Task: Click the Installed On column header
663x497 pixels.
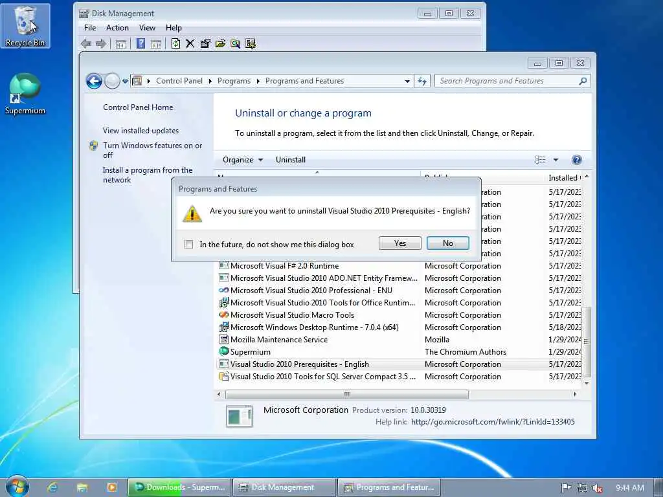Action: click(x=565, y=178)
